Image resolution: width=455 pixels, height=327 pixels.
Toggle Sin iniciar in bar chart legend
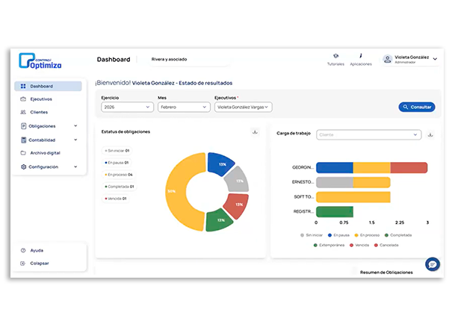[312, 235]
